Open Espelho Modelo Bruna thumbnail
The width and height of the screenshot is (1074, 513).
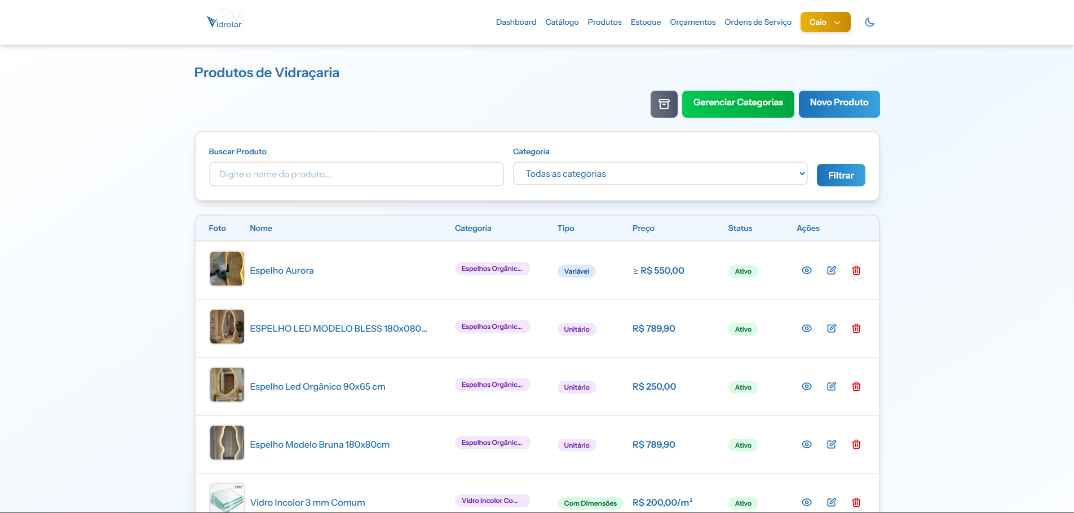227,443
